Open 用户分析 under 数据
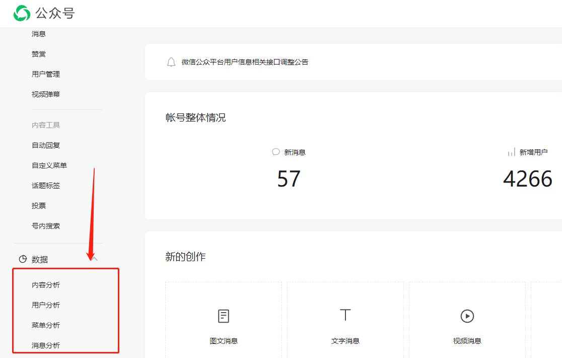 pos(45,305)
